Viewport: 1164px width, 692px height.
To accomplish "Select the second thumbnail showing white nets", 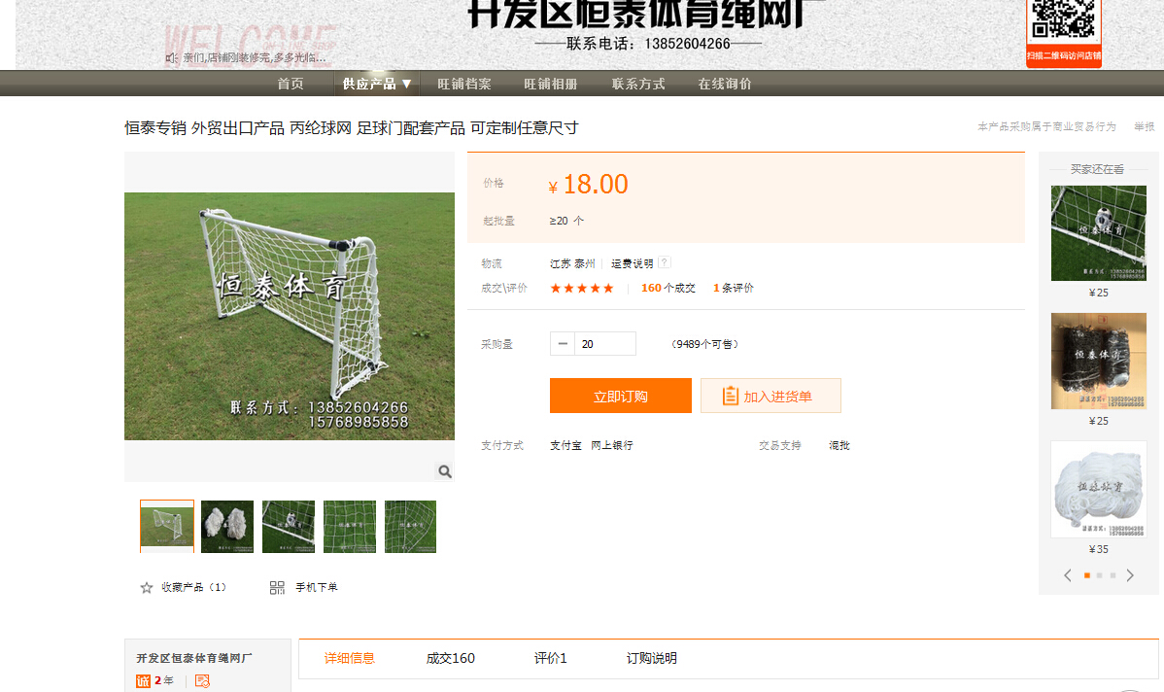I will click(227, 526).
